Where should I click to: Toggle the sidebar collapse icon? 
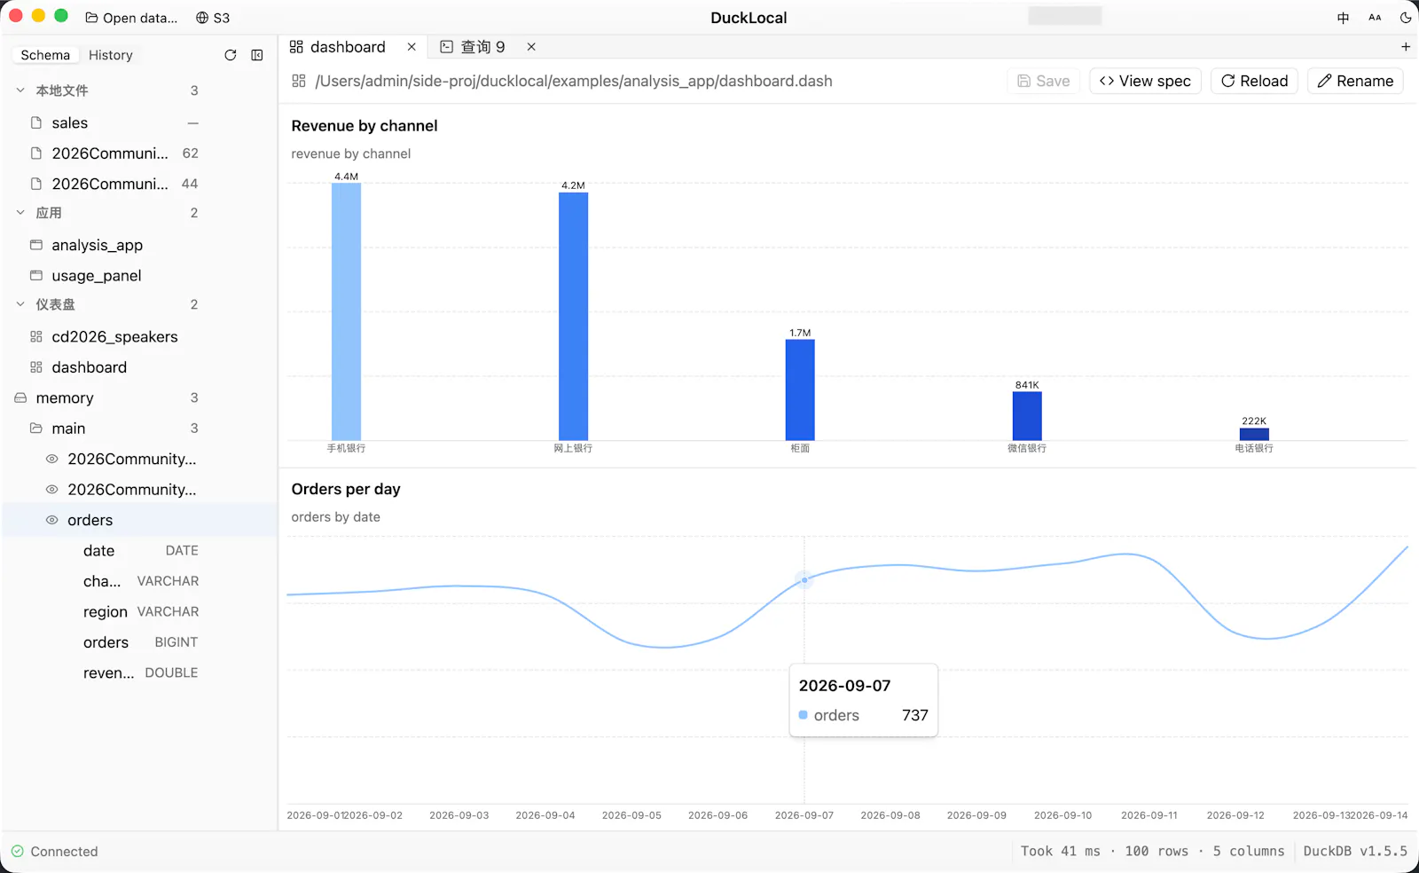tap(257, 55)
